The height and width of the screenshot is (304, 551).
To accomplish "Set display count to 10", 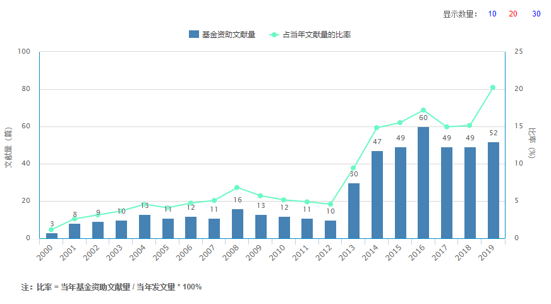I will tap(492, 14).
